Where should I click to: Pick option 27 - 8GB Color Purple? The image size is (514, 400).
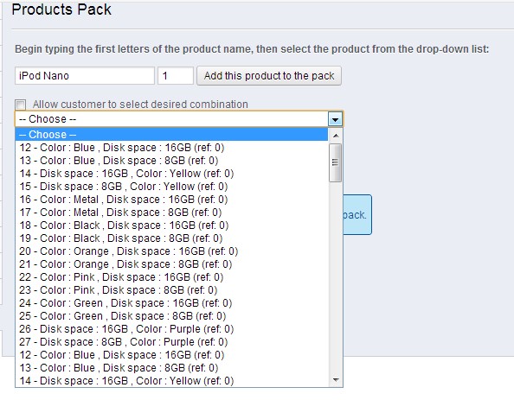coord(171,342)
